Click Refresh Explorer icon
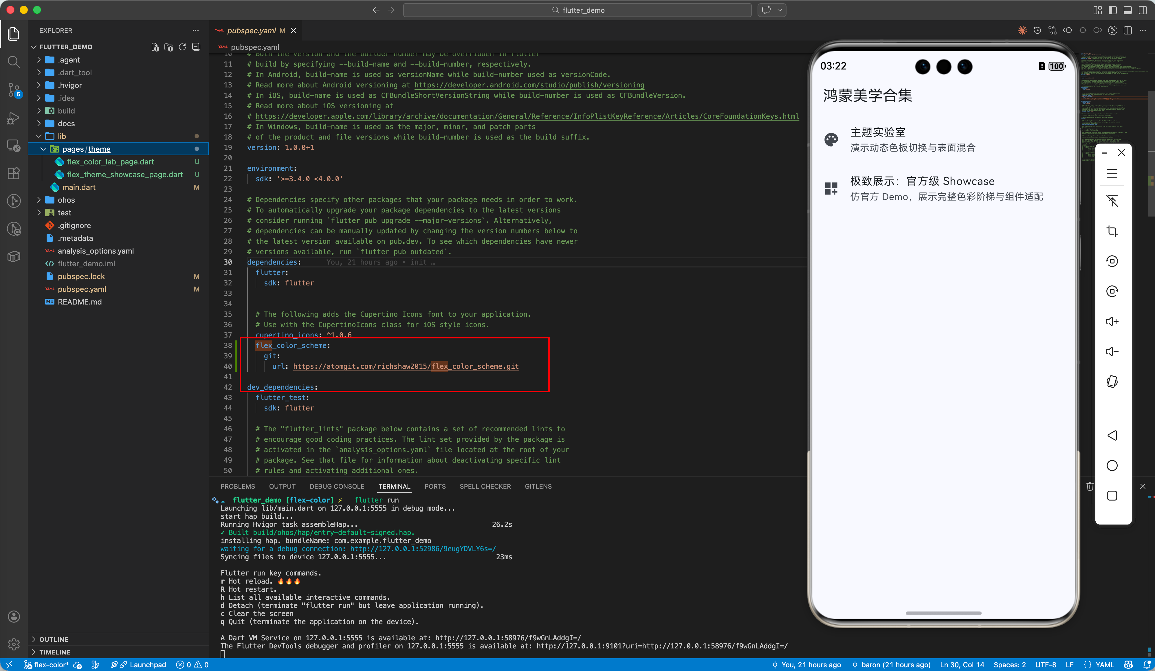This screenshot has height=671, width=1155. 182,47
